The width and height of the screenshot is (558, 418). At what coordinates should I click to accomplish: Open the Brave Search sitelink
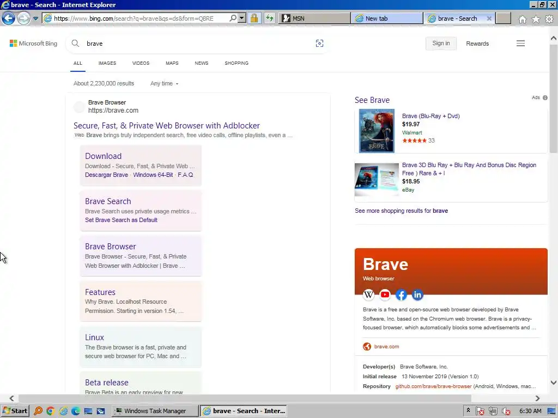point(108,201)
